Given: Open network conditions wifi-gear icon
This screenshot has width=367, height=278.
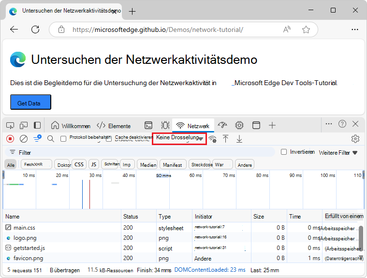Looking at the screenshot, I should pos(212,139).
